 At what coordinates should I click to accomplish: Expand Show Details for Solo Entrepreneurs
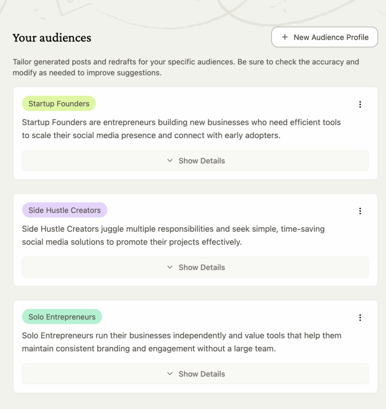pos(195,374)
